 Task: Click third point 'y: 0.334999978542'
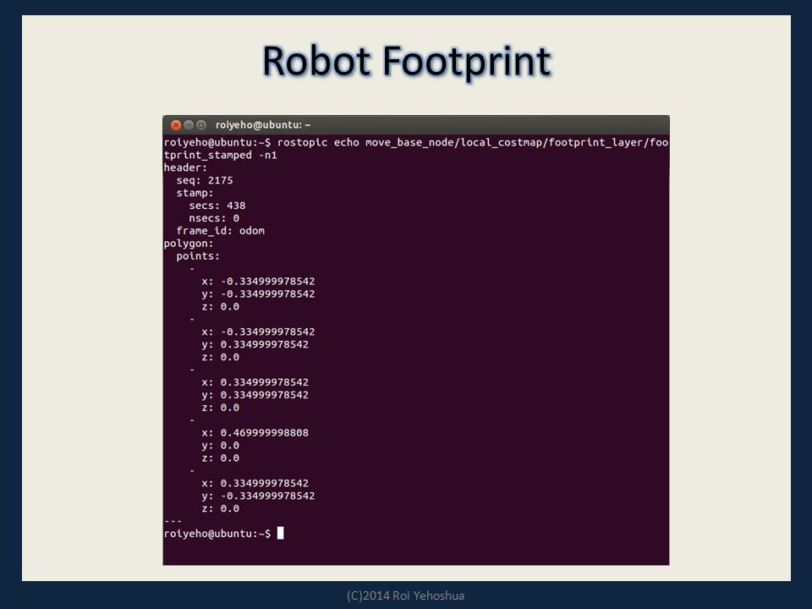[x=255, y=395]
